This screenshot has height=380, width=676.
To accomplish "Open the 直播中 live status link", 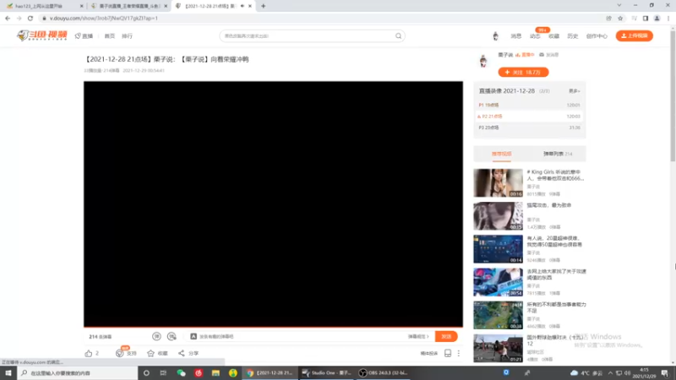I will pyautogui.click(x=525, y=55).
